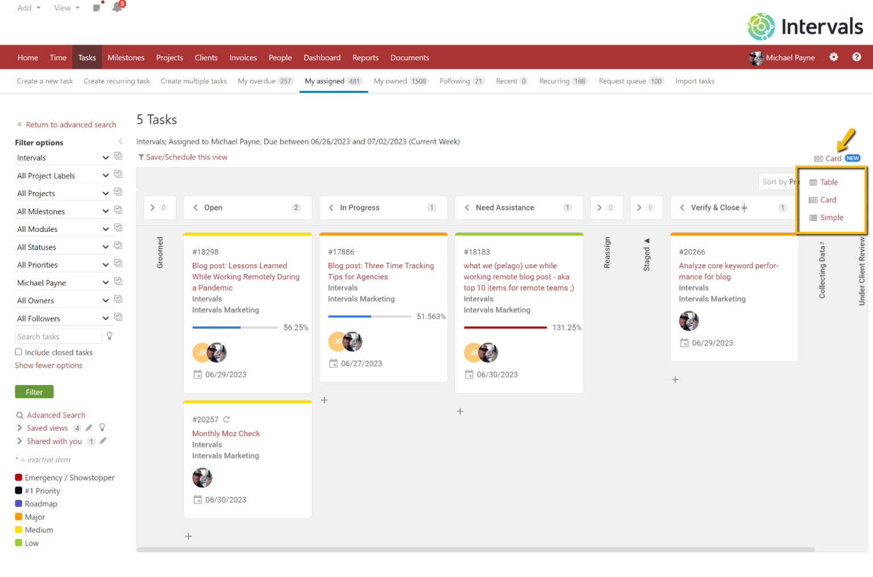Click the progress bar on task #17886
This screenshot has height=577, width=873.
pyautogui.click(x=369, y=316)
